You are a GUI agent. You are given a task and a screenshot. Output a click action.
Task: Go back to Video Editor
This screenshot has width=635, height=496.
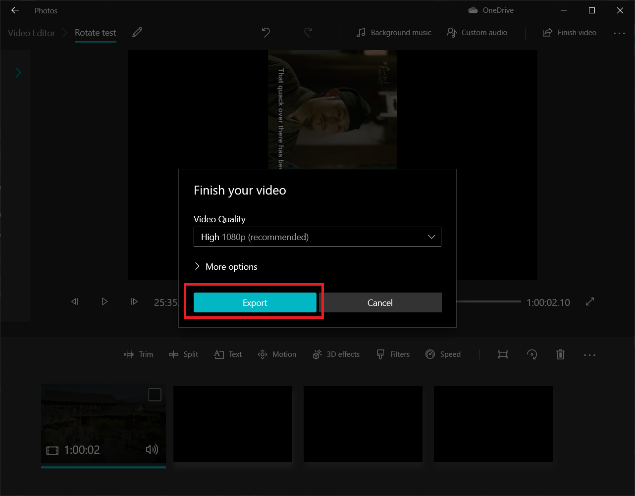pyautogui.click(x=31, y=33)
